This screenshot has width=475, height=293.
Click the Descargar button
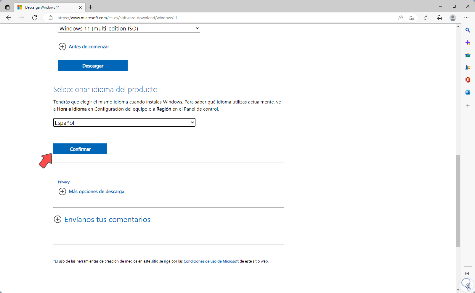point(93,66)
